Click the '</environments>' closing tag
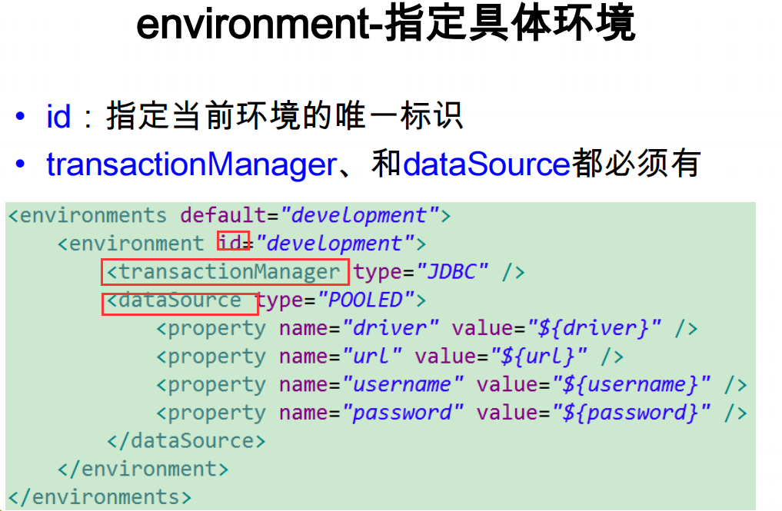The width and height of the screenshot is (782, 511). pos(100,497)
